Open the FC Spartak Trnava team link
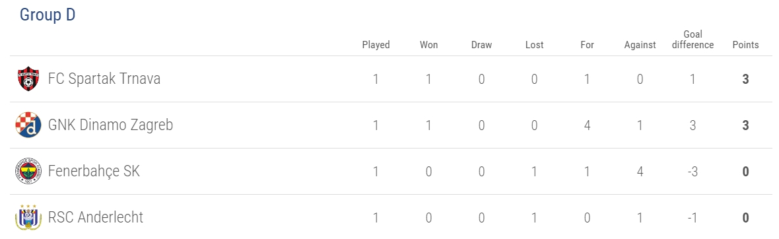This screenshot has height=239, width=779. [104, 79]
